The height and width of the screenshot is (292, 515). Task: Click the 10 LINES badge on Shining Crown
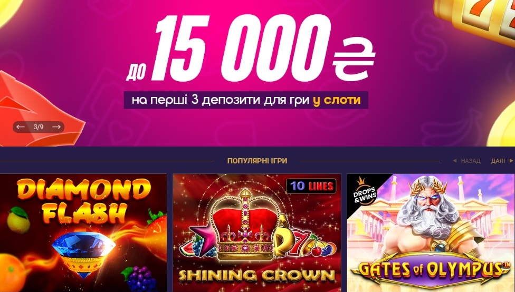[311, 187]
